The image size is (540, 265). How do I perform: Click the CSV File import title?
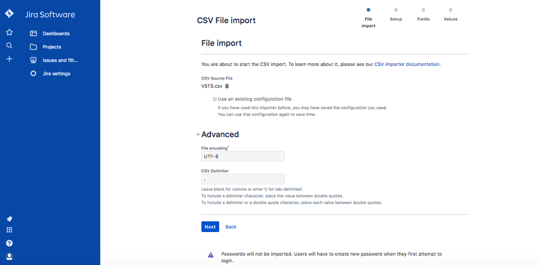[x=226, y=21]
